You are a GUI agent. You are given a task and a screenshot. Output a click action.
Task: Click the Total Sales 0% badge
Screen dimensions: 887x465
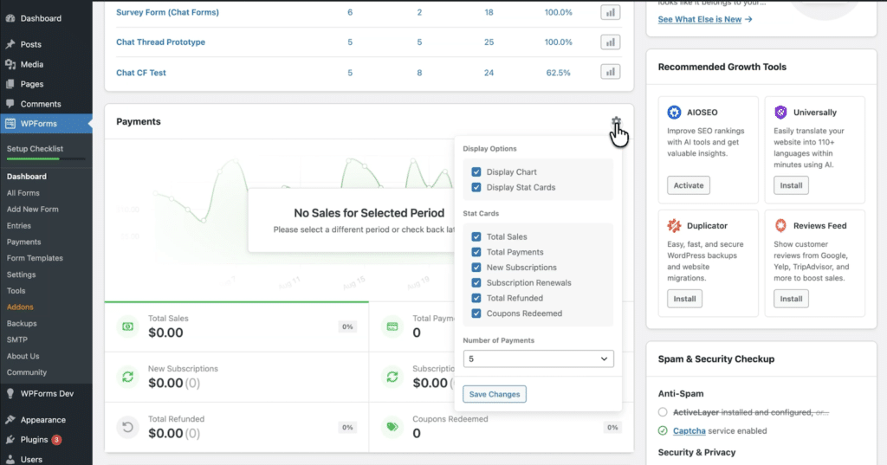(347, 326)
